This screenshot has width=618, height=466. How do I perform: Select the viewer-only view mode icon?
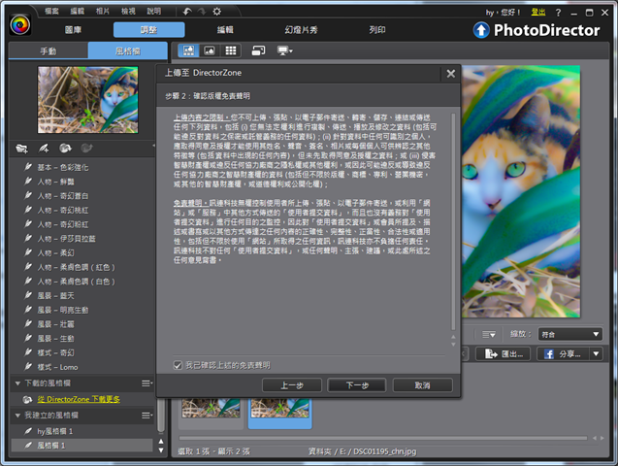210,50
